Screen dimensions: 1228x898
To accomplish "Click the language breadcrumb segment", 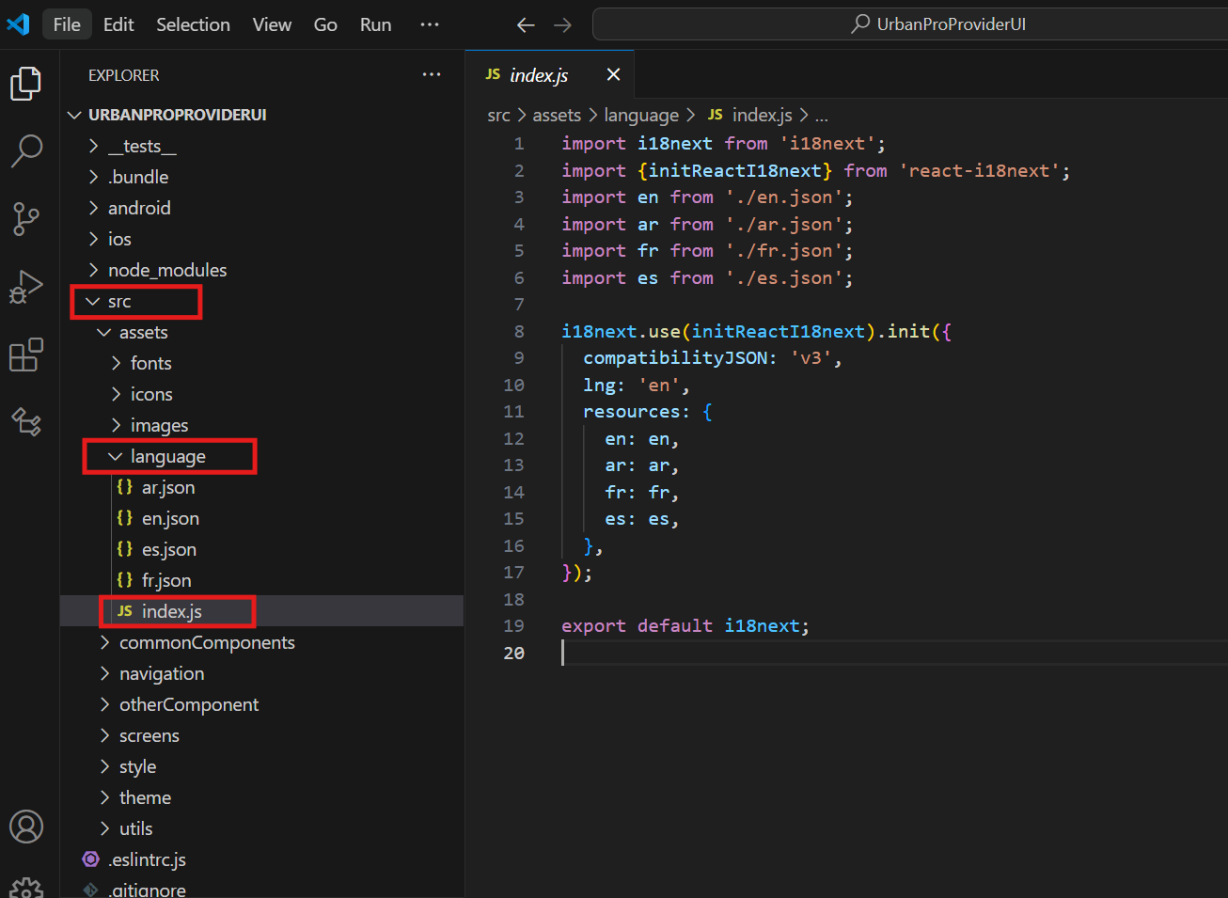I will [x=641, y=116].
